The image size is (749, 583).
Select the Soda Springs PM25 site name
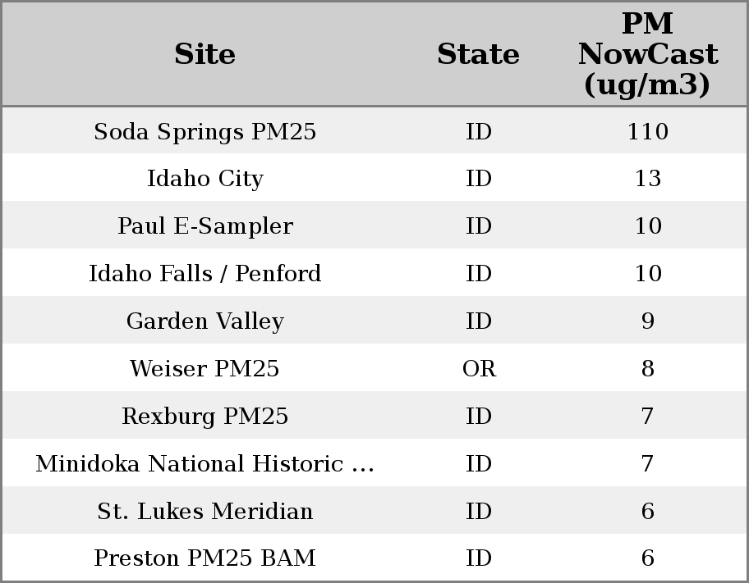click(x=204, y=131)
